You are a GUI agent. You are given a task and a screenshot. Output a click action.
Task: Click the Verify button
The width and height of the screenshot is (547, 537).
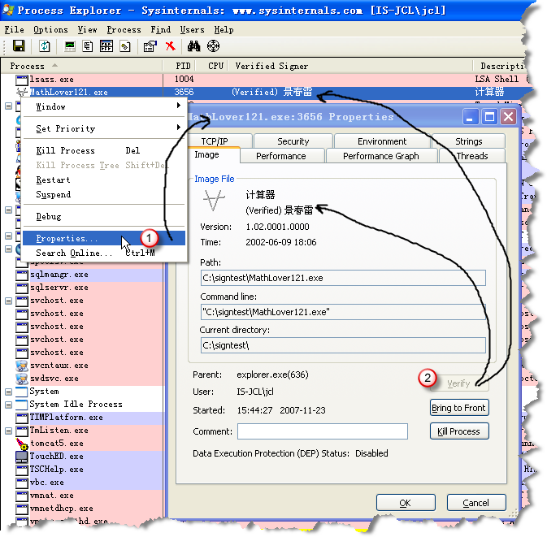tap(459, 383)
